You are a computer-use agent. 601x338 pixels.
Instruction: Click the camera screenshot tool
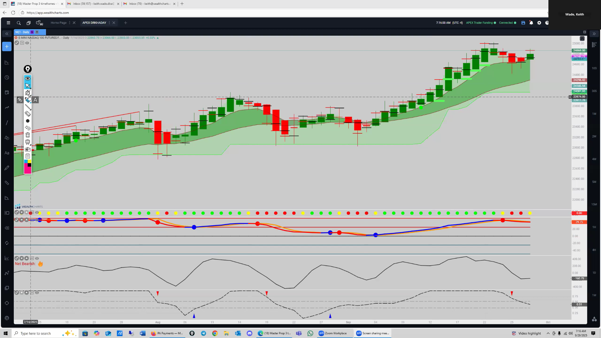pyautogui.click(x=28, y=149)
